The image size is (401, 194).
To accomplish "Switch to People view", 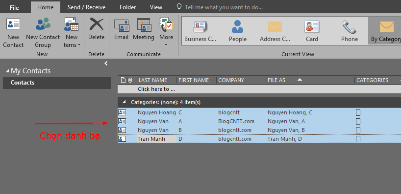I will click(x=238, y=31).
